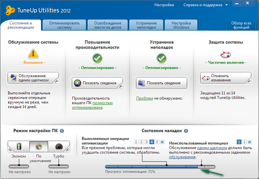Open list view of unused potential
Screen dimensions: 259x179
coord(250,142)
